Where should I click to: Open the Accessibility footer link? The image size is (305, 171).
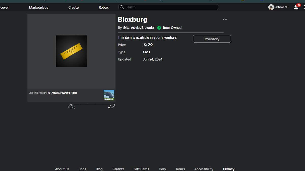tap(204, 169)
